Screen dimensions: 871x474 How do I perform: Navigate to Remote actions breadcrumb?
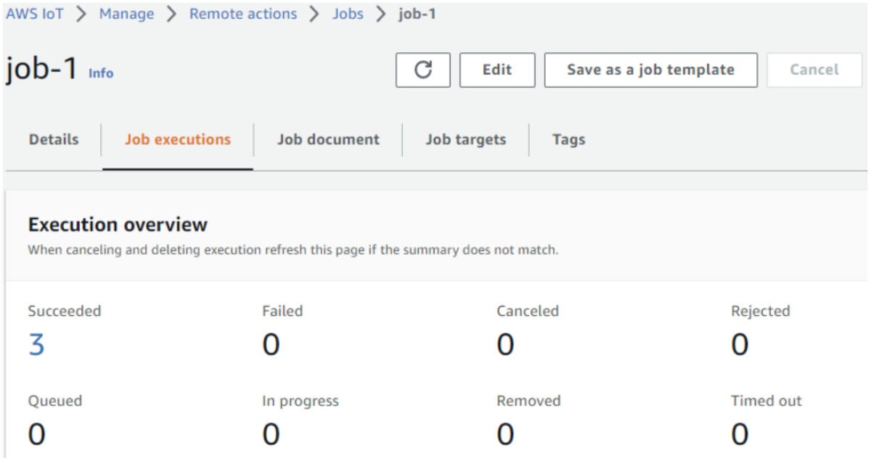click(243, 14)
